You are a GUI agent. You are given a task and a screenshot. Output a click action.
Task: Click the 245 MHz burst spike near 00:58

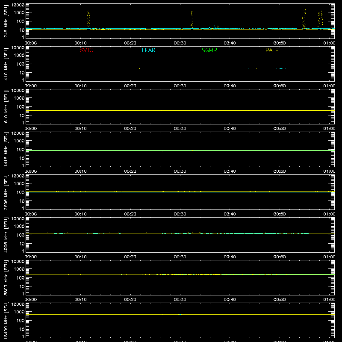pyautogui.click(x=320, y=20)
